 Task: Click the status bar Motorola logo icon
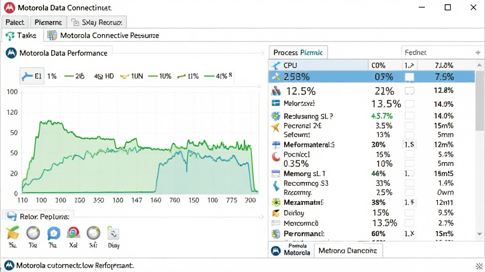[x=9, y=265]
